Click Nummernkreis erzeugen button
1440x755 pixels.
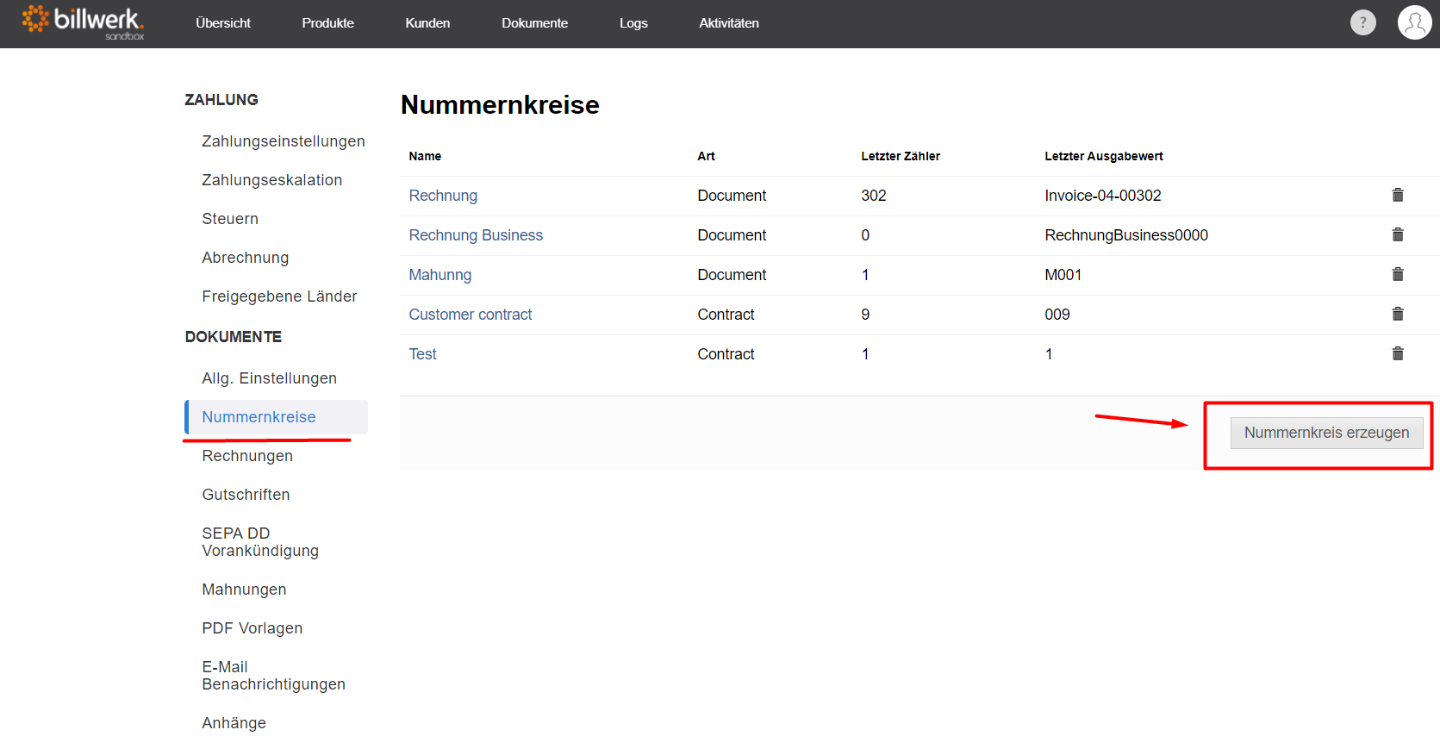tap(1326, 433)
